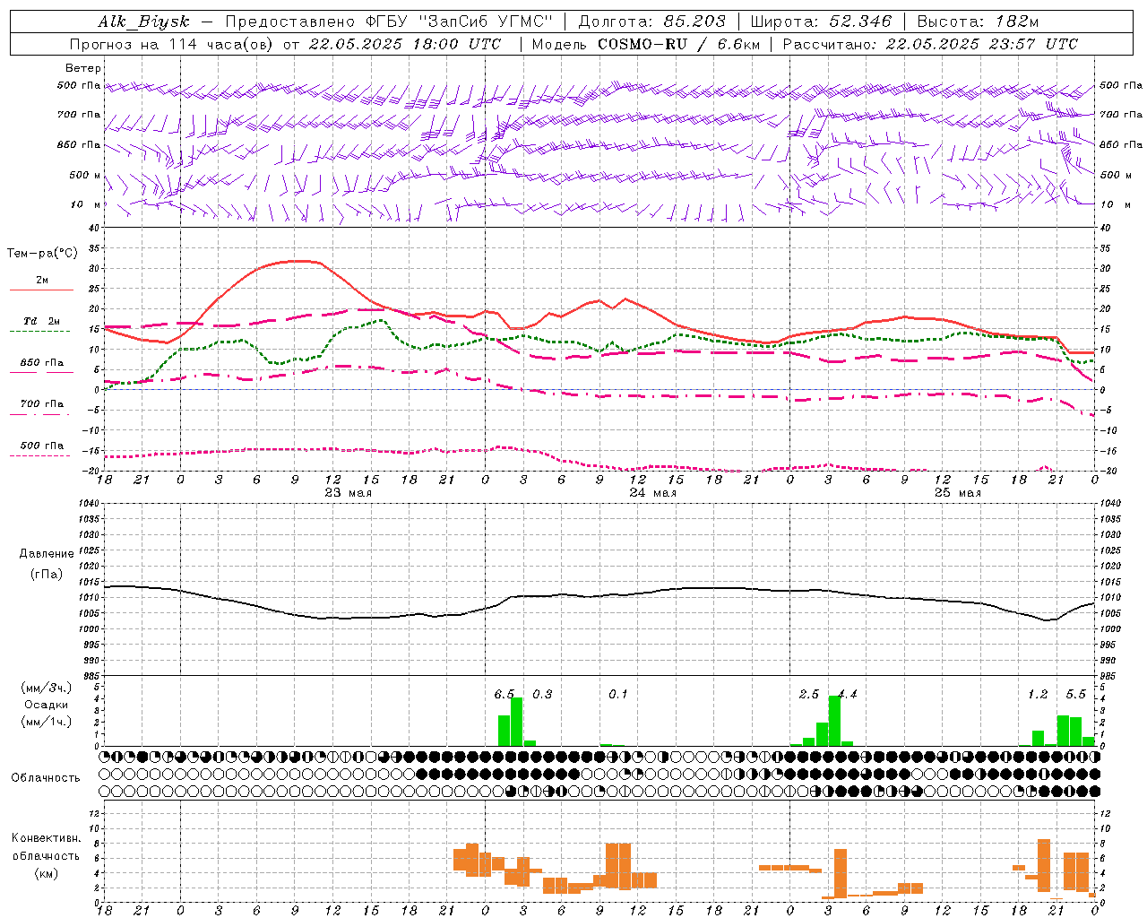This screenshot has height=918, width=1147.
Task: Click the 2м legend entry under Тем-ра
Action: [x=42, y=281]
